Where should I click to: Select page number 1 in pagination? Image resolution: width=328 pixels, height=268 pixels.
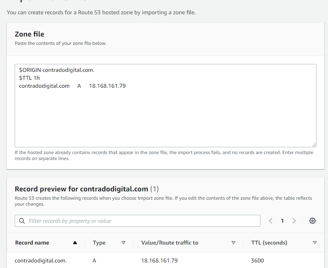(x=282, y=221)
